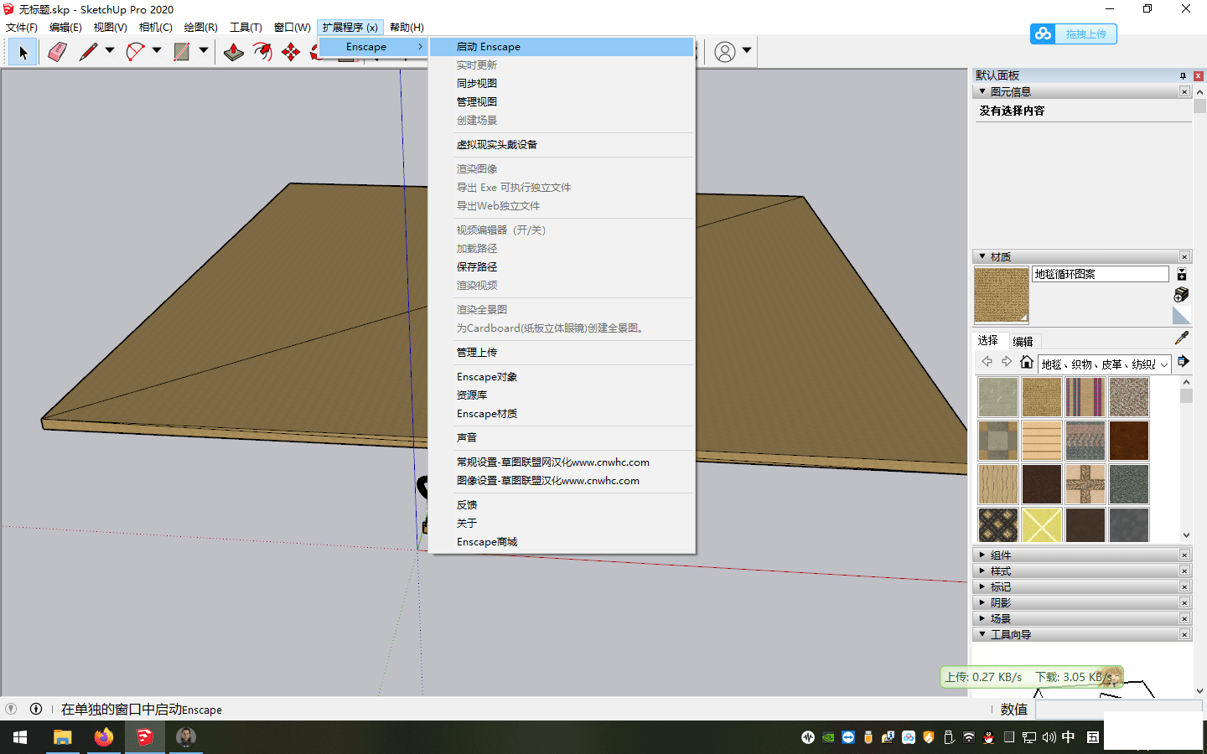
Task: Switch to the 编辑 tab
Action: tap(1023, 342)
